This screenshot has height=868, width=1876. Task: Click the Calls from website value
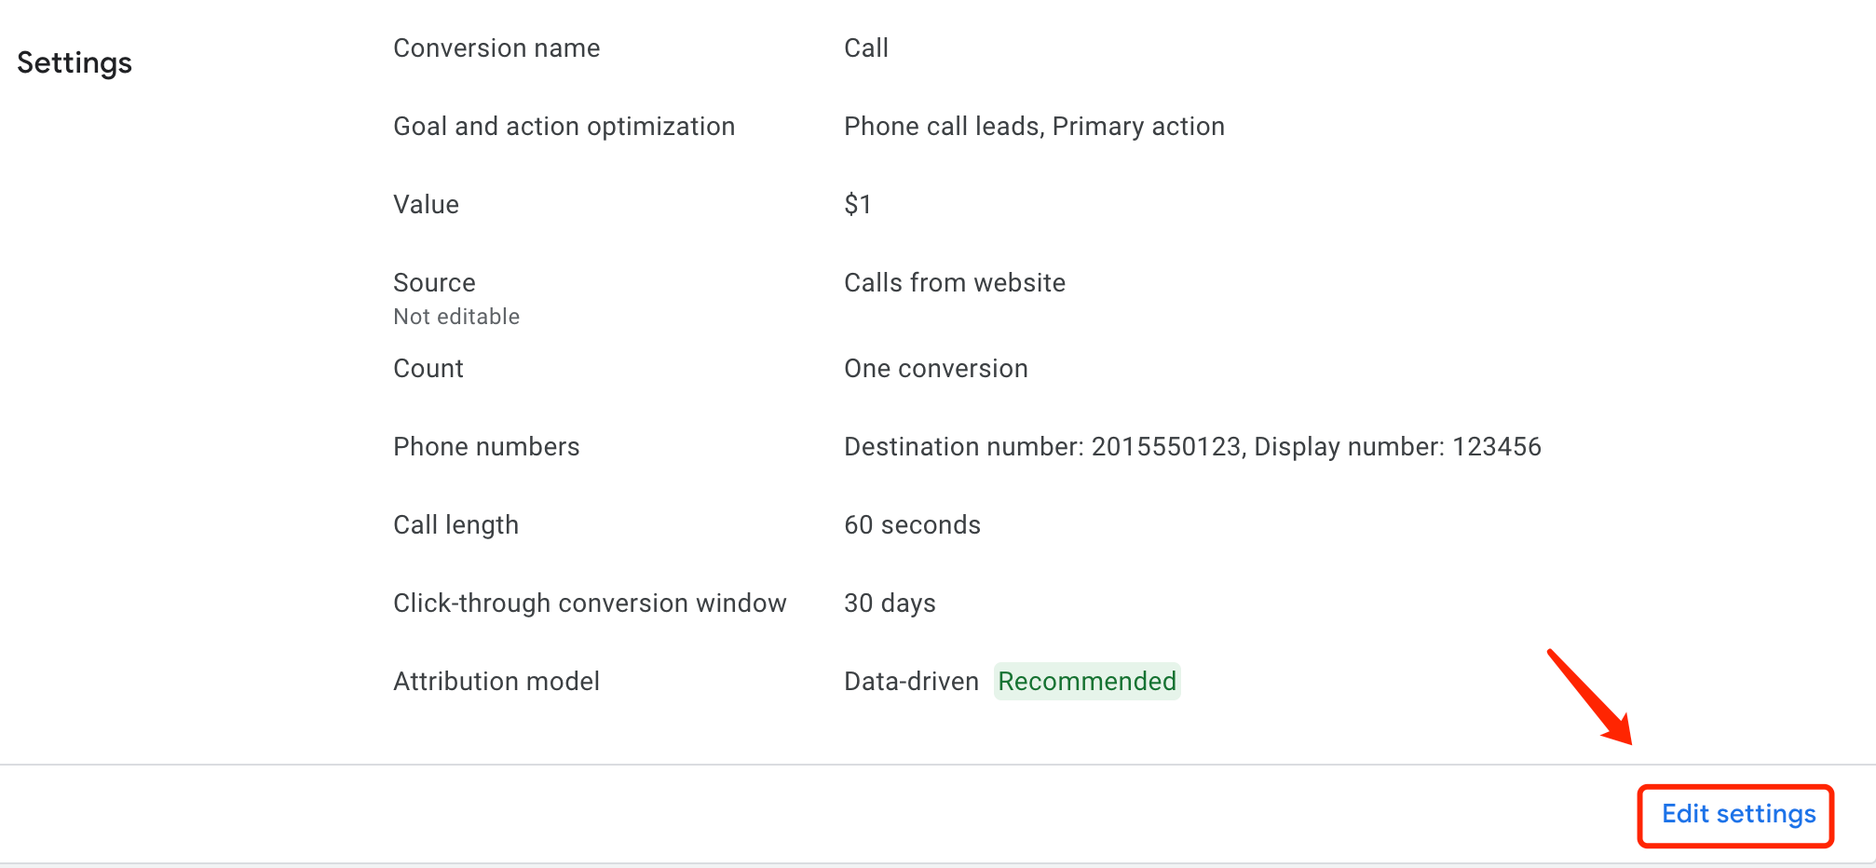[x=954, y=283]
